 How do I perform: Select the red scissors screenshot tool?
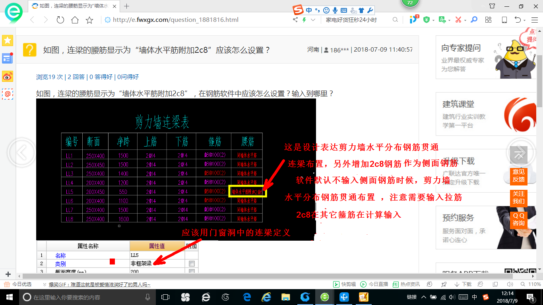coord(458,20)
